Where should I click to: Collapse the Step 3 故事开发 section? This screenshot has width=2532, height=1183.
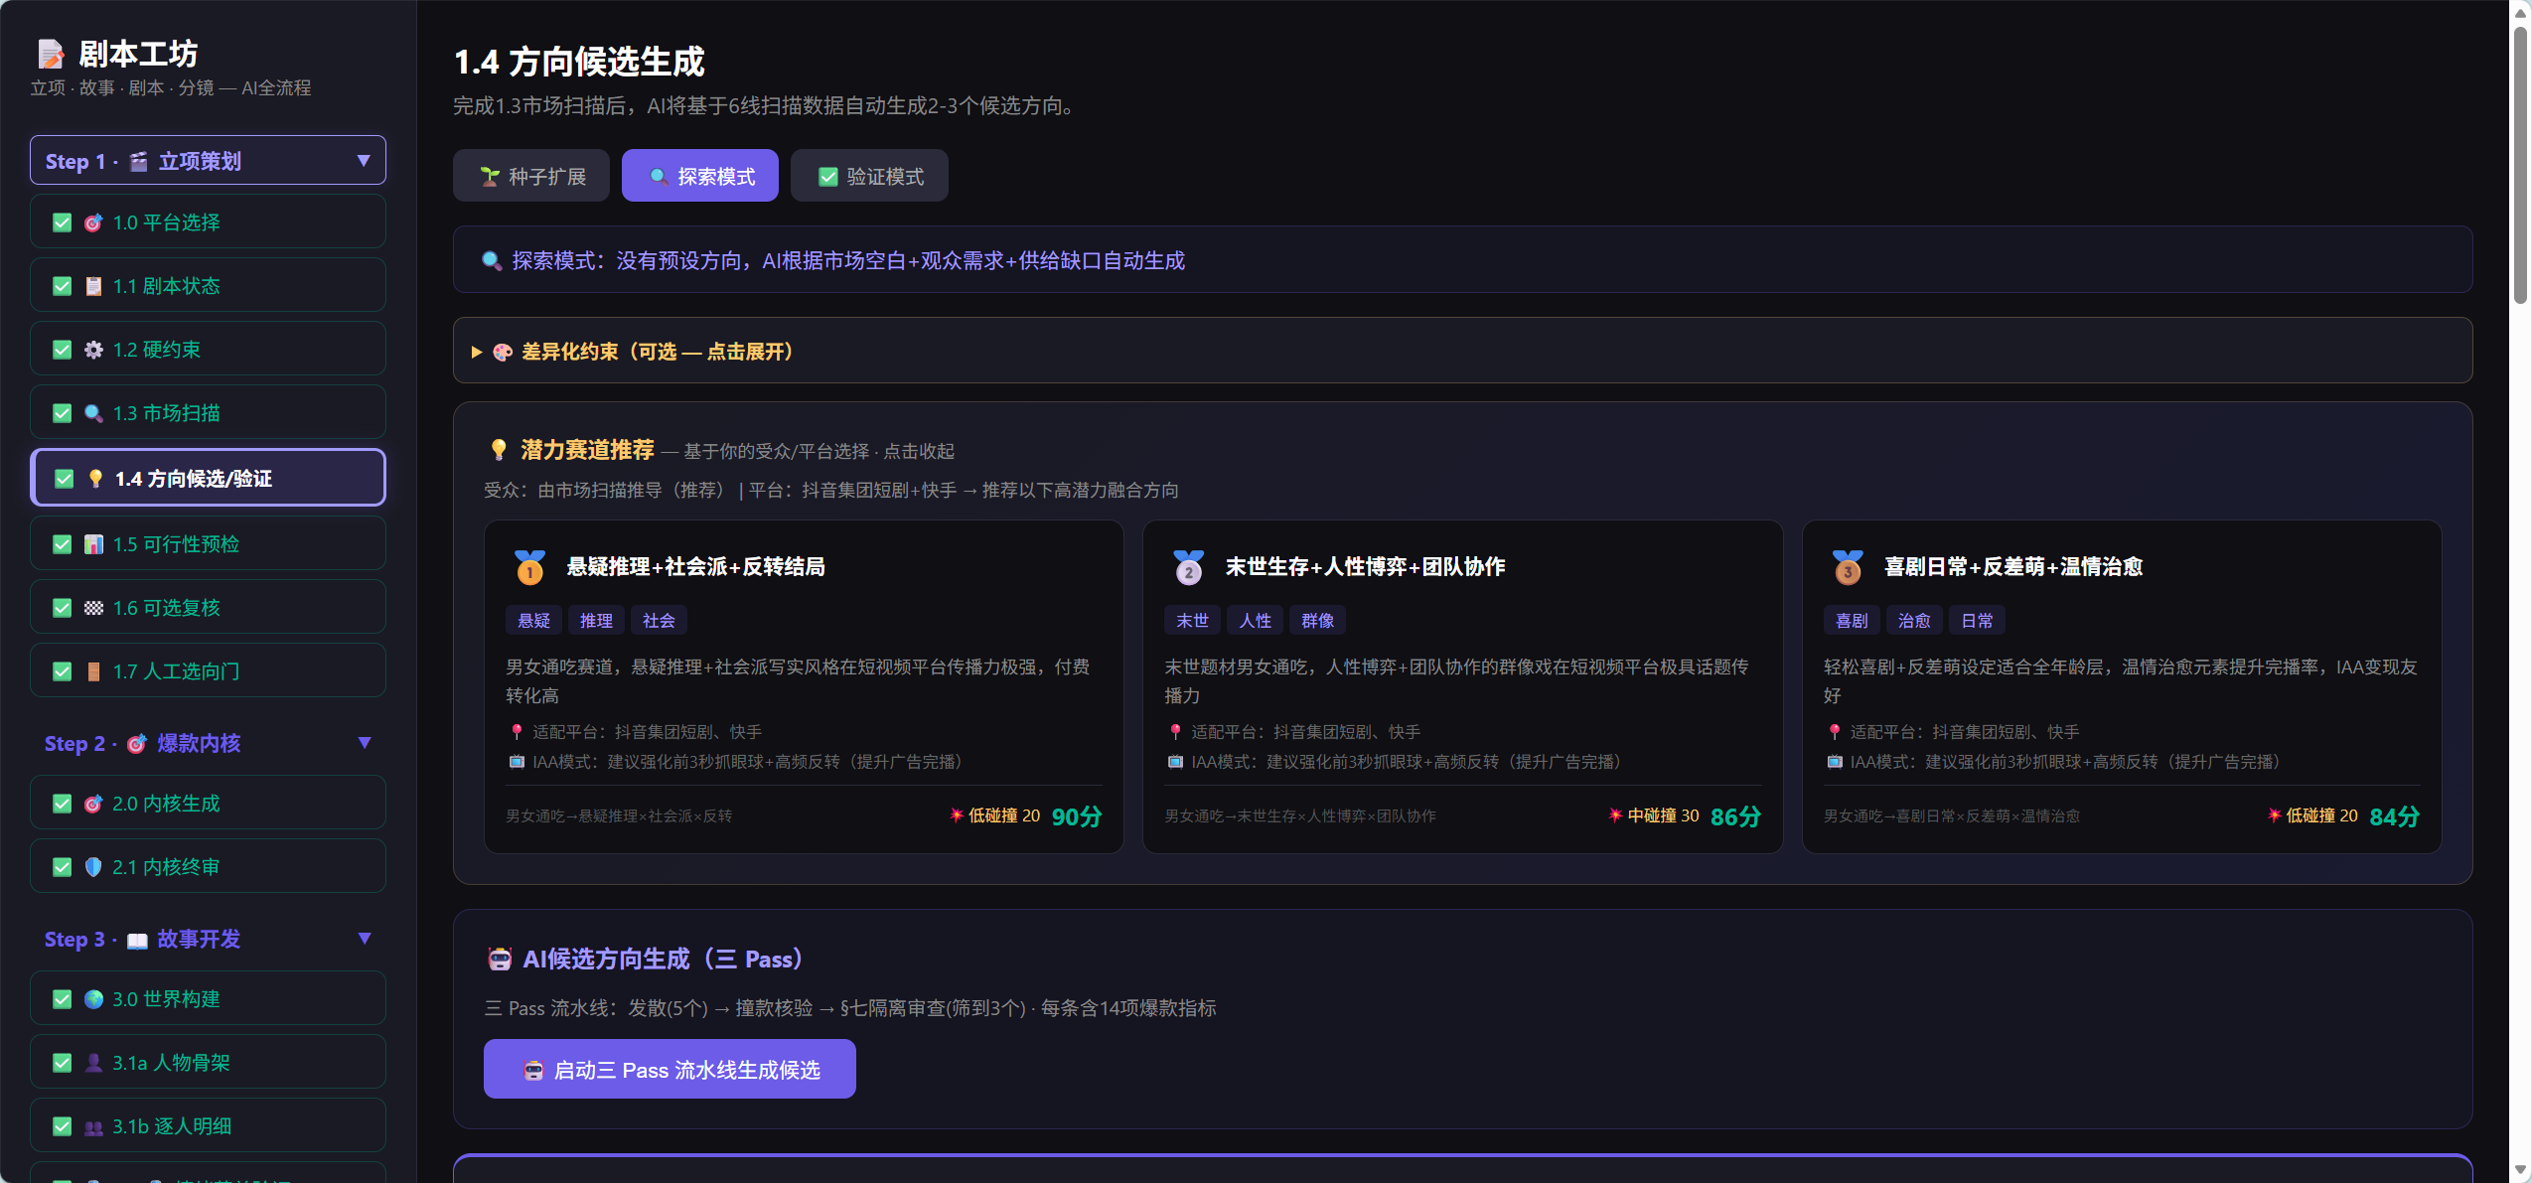208,939
